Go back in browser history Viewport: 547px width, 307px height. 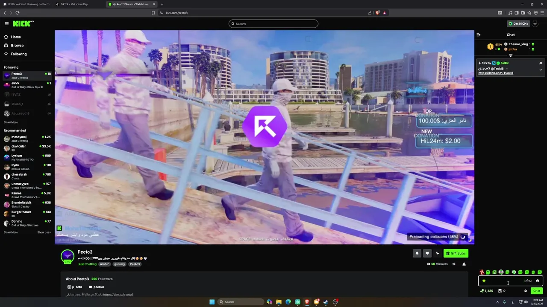click(5, 13)
